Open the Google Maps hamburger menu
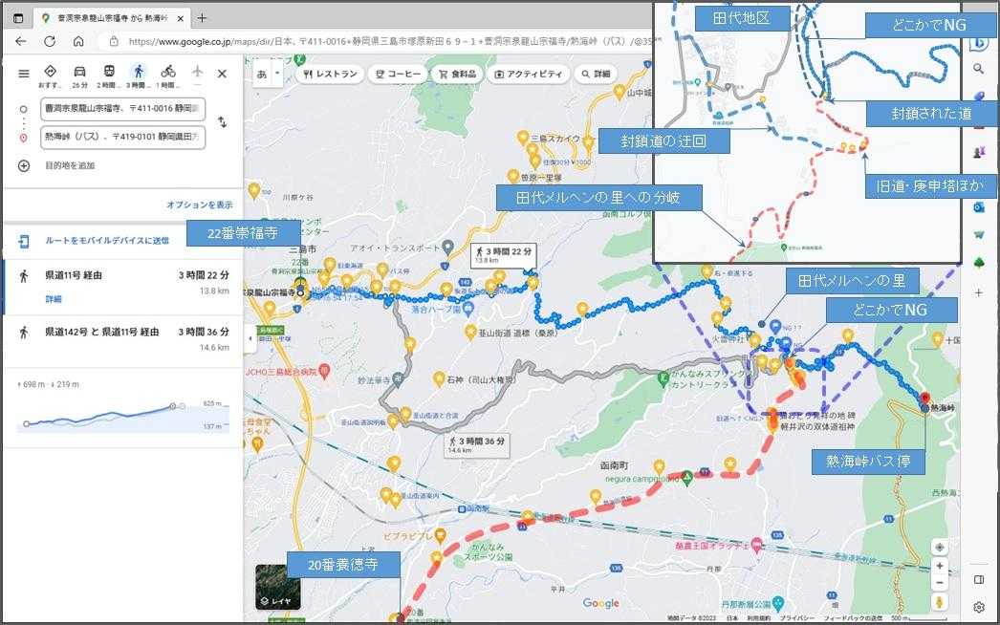 click(x=23, y=74)
